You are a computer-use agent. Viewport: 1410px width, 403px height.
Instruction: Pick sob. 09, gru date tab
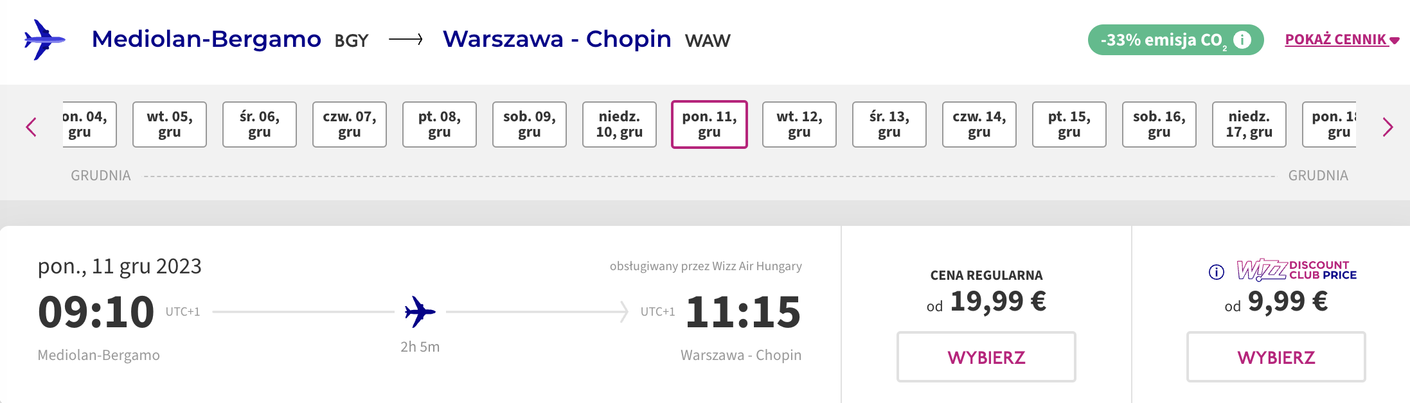coord(530,124)
